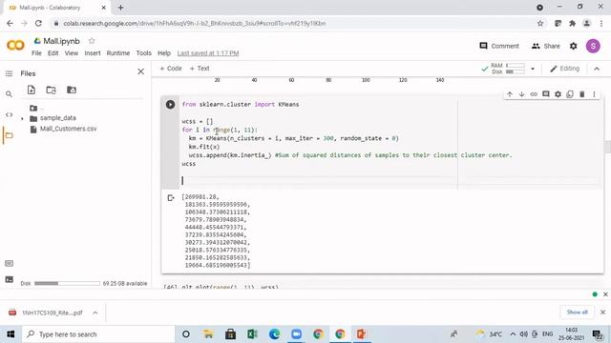The height and width of the screenshot is (343, 611).
Task: Star the Mall.ipynb notebook
Action: click(92, 40)
